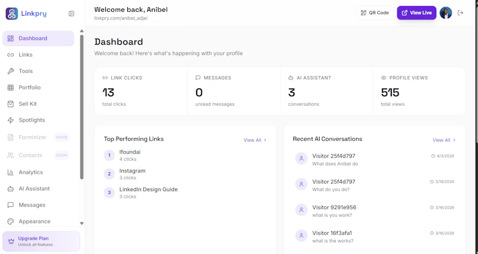Click the avatar icon for Visitor 9291e956
Viewport: 478px width, 254px height.
click(x=301, y=210)
